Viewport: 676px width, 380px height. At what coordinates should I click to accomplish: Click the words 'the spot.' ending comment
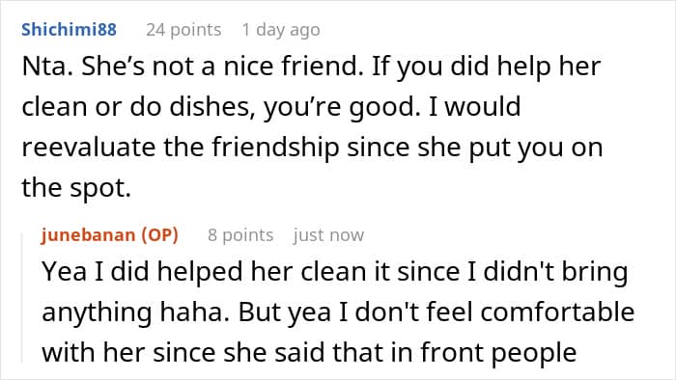[76, 188]
